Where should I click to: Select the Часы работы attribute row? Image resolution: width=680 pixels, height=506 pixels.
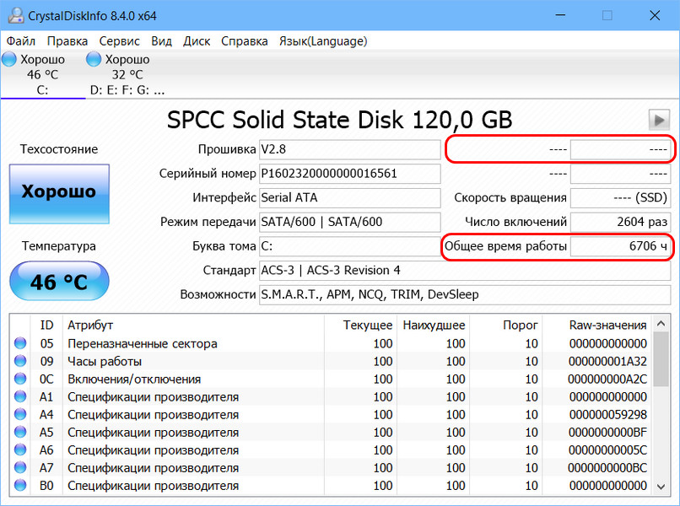click(x=332, y=361)
